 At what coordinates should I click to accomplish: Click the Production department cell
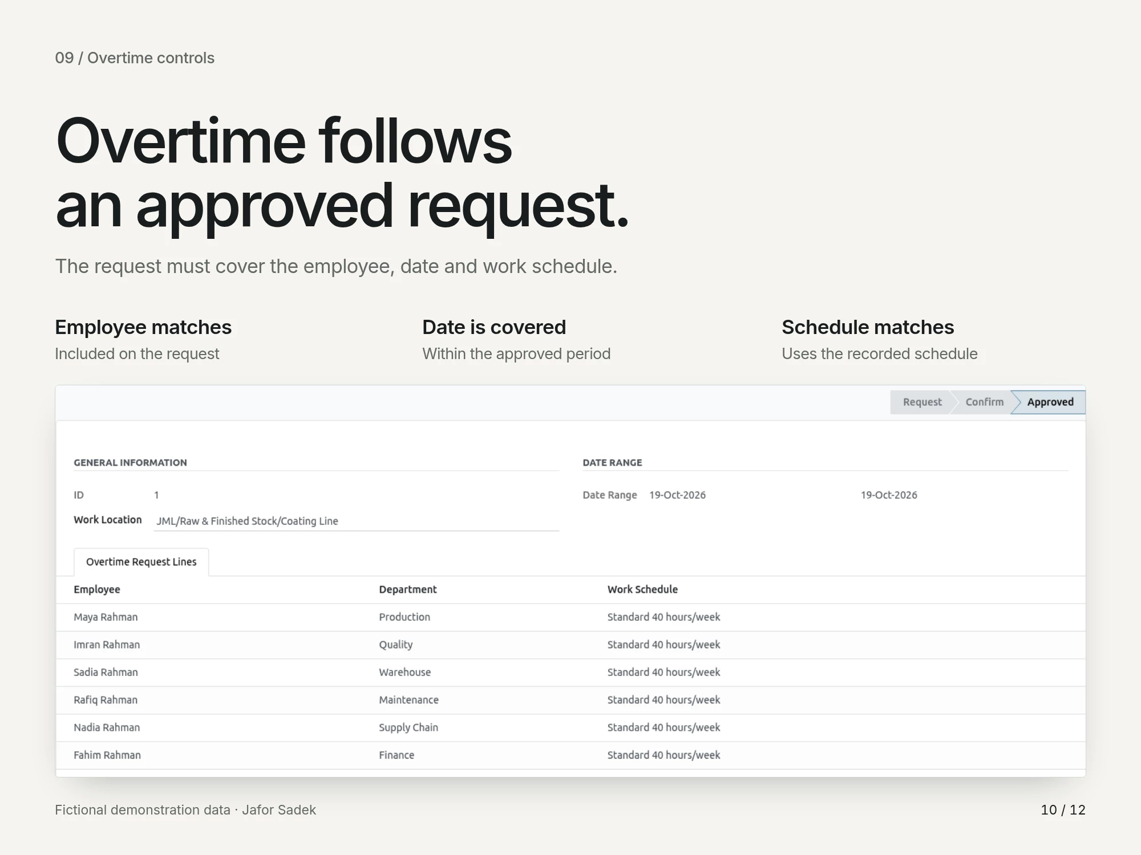pos(404,617)
